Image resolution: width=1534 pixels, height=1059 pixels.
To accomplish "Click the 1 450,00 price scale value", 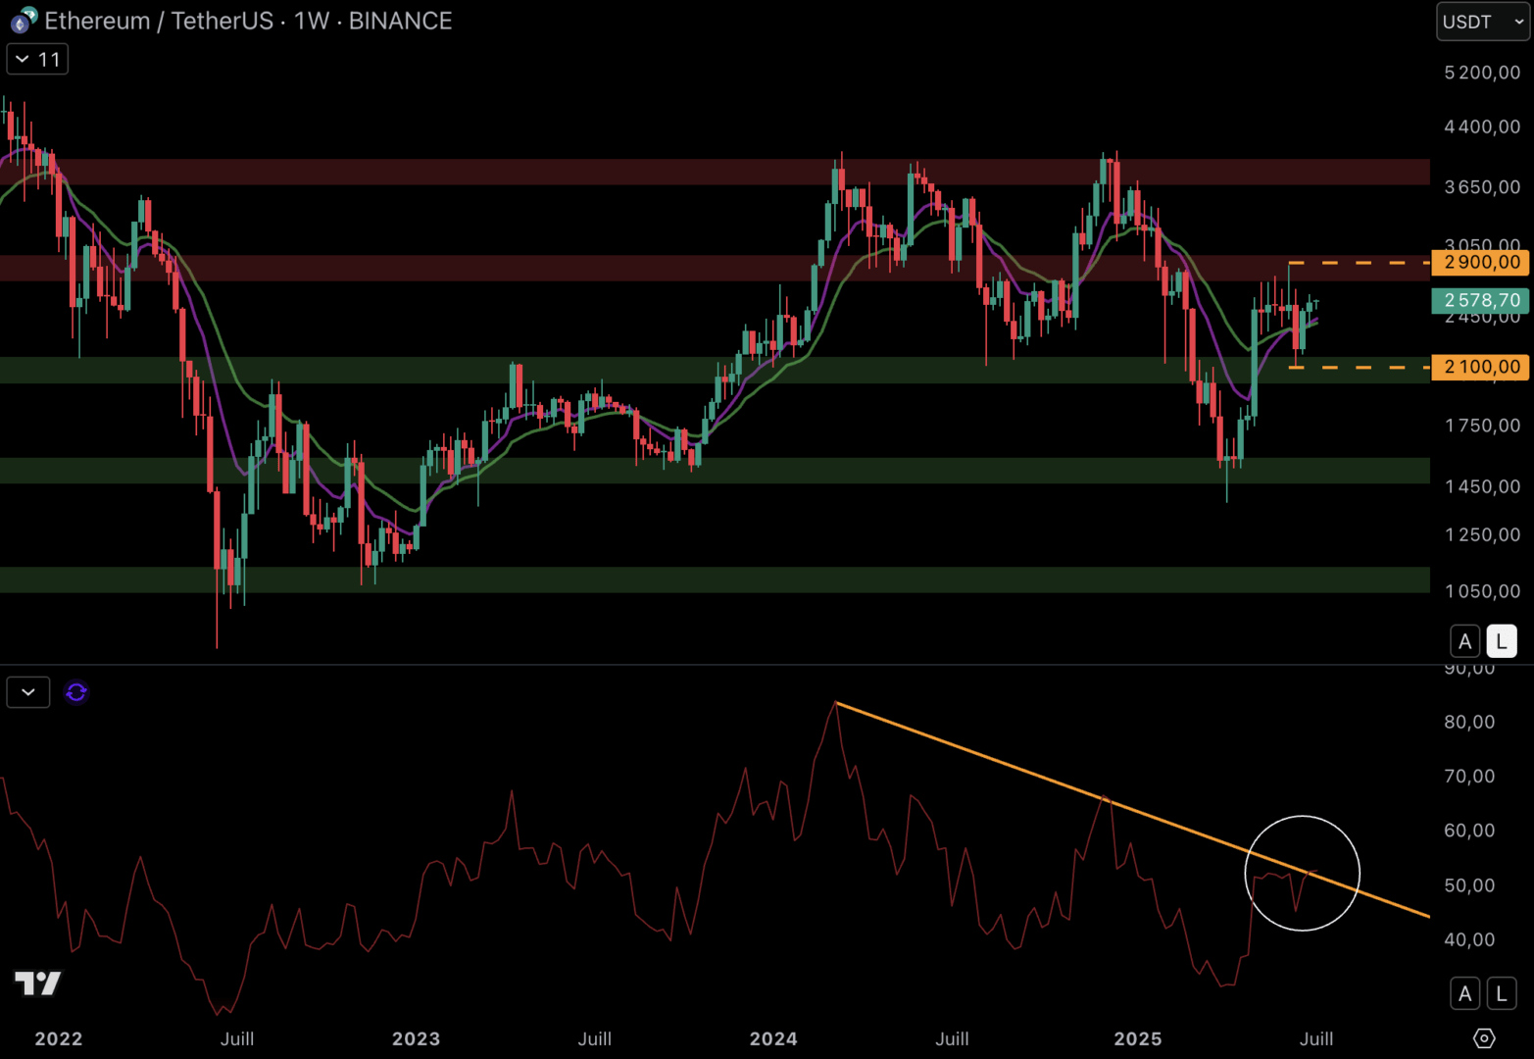I will tap(1482, 486).
